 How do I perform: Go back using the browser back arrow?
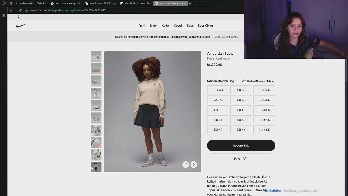point(11,10)
